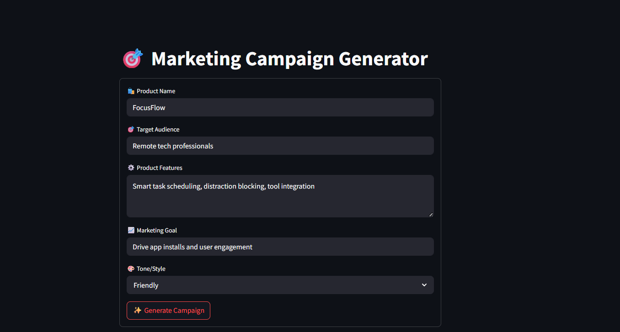Viewport: 620px width, 332px height.
Task: Click the bullseye icon beside Target Audience
Action: 131,130
